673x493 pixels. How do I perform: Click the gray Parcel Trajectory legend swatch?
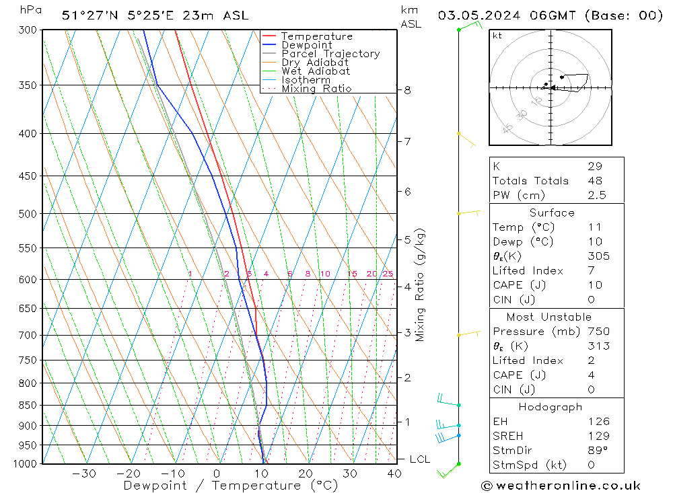pos(269,54)
